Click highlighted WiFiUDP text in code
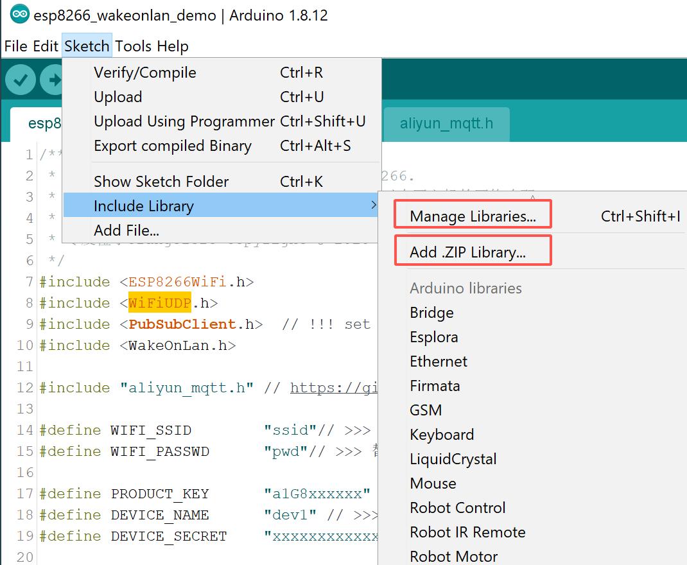 [x=160, y=303]
